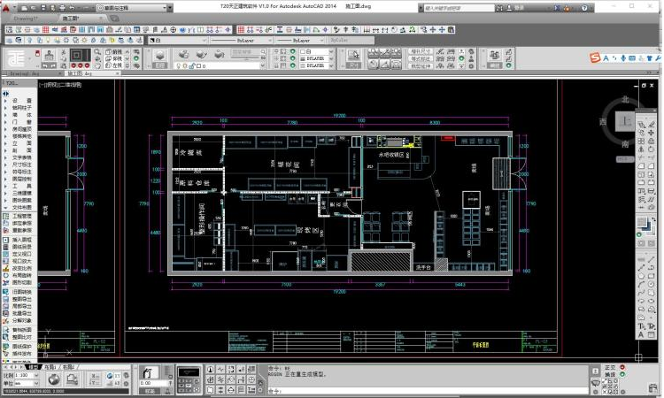This screenshot has height=398, width=664.
Task: Switch to the 布局1 layout tab
Action: tap(50, 367)
